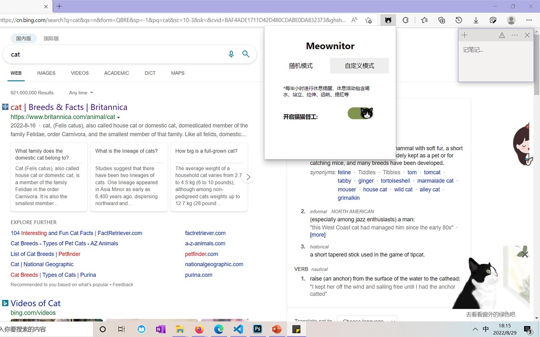Image resolution: width=540 pixels, height=337 pixels.
Task: Open Task View on the taskbar
Action: [121, 329]
